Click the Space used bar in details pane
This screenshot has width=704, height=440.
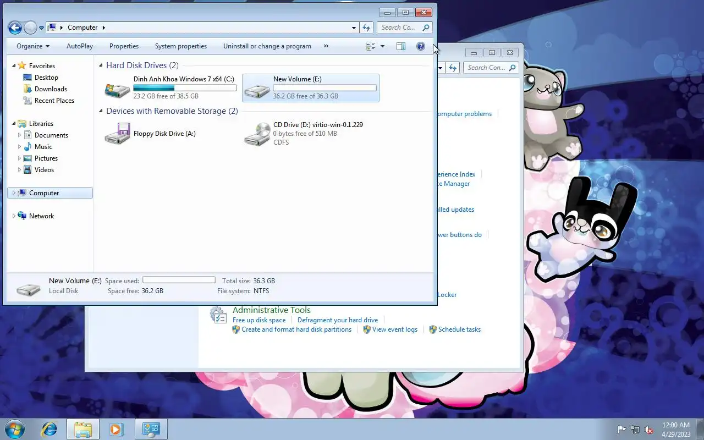click(179, 280)
